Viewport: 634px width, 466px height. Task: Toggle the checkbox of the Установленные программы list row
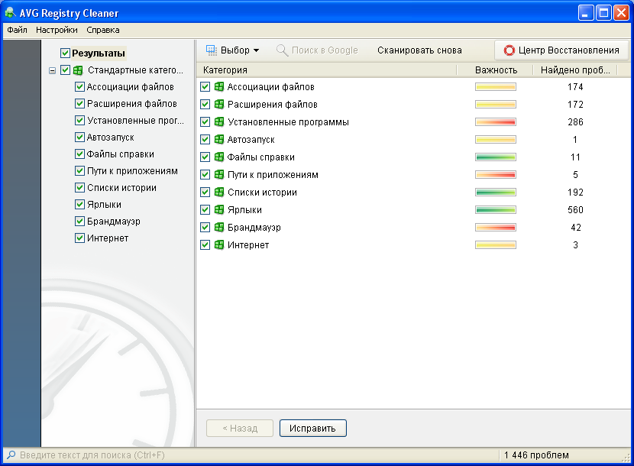pyautogui.click(x=205, y=121)
